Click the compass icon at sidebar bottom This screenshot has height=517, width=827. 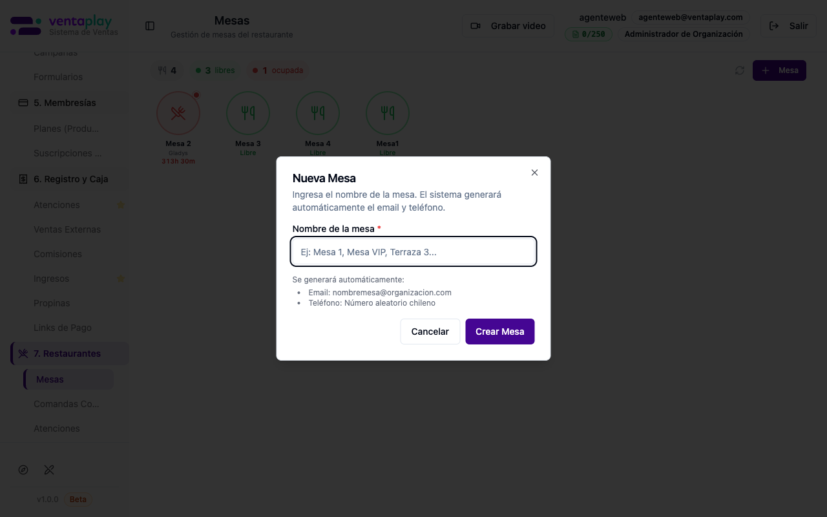[23, 470]
